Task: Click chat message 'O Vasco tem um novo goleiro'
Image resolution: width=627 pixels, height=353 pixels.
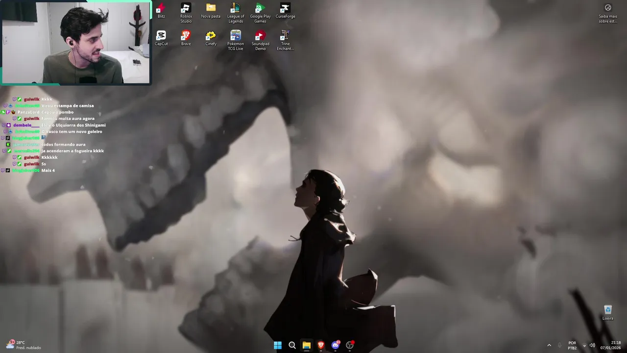Action: coord(72,131)
